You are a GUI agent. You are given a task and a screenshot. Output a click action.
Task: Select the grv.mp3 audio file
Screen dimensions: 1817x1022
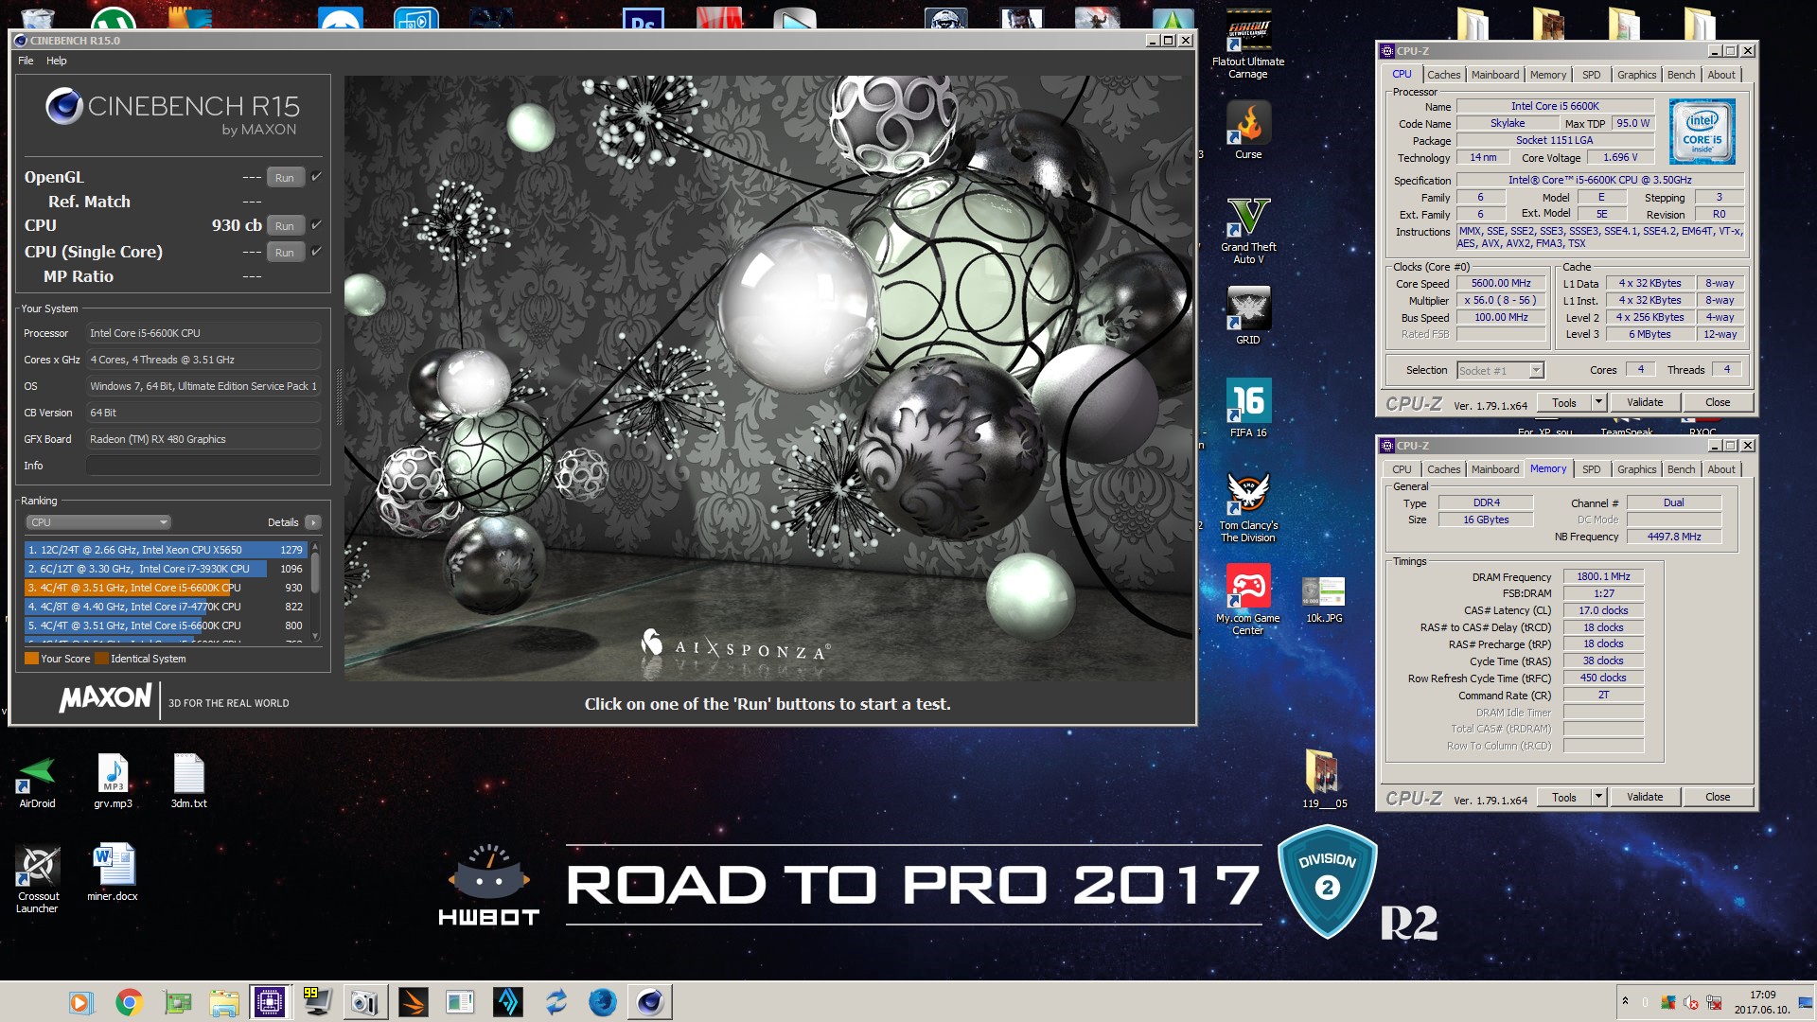pos(113,782)
